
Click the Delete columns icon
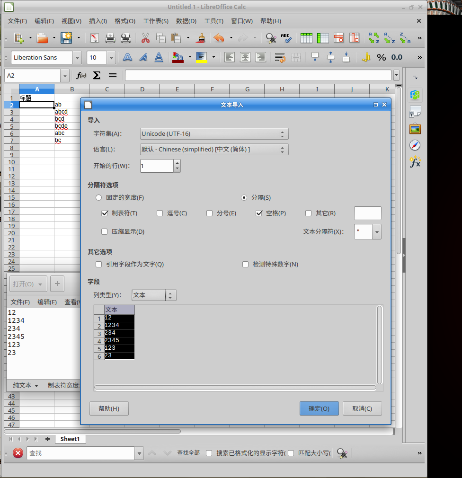[x=354, y=38]
